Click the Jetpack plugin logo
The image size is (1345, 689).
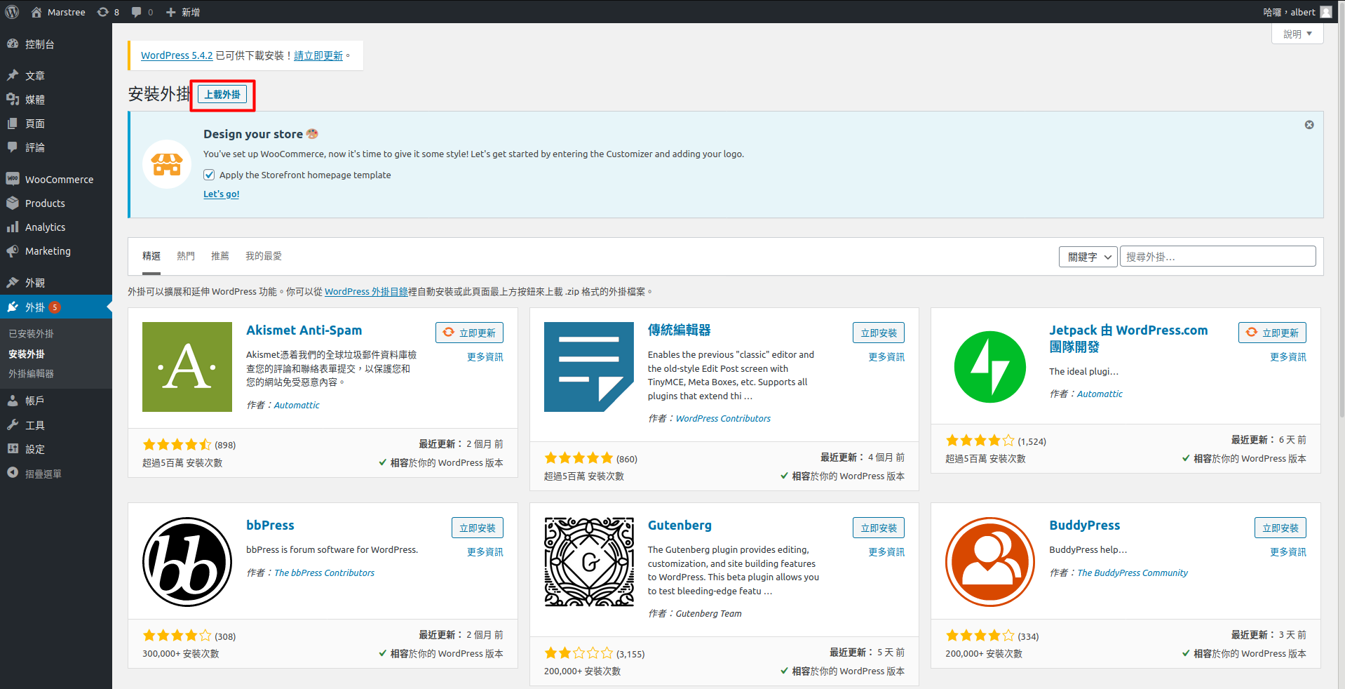pos(989,367)
